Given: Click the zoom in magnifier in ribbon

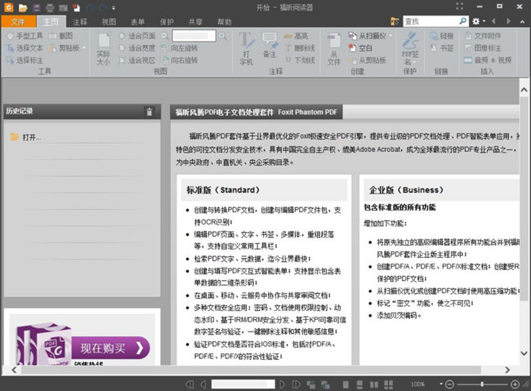Looking at the screenshot, I should point(223,36).
